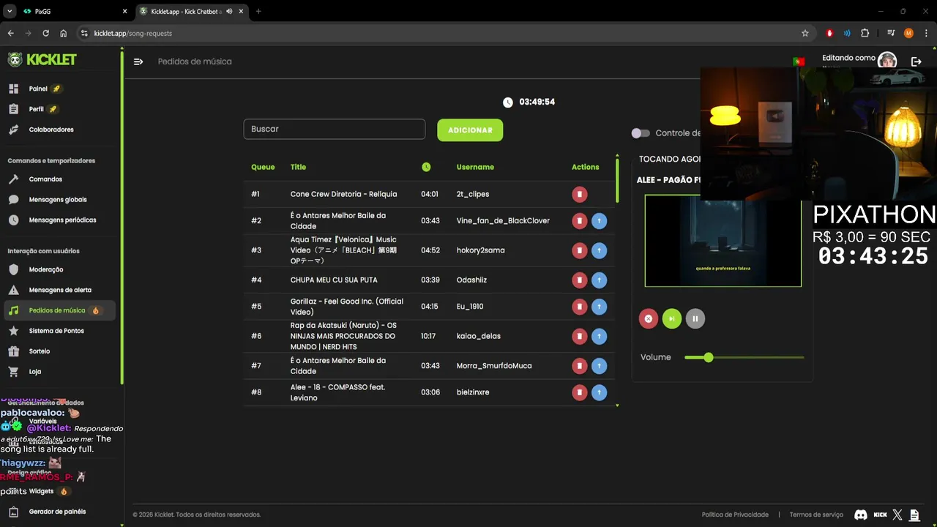This screenshot has height=527, width=937.
Task: Open Termos de serviço link
Action: pyautogui.click(x=816, y=515)
